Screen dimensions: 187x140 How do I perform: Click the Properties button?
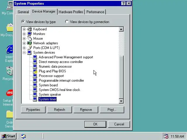pyautogui.click(x=33, y=110)
